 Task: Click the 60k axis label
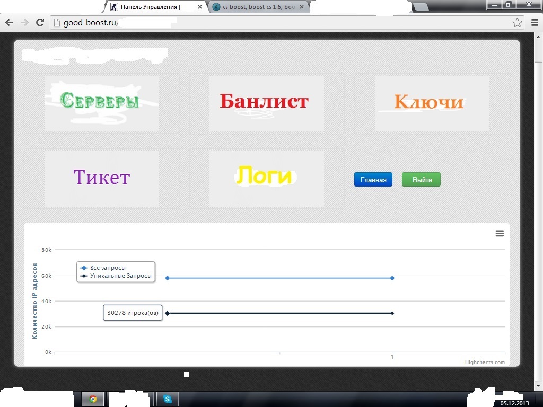coord(47,276)
